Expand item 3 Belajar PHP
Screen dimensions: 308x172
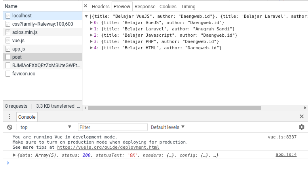click(91, 41)
